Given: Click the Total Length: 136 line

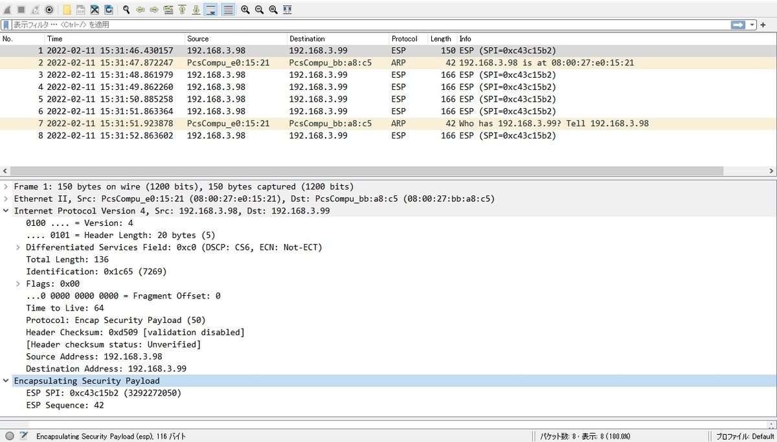Looking at the screenshot, I should pos(67,260).
